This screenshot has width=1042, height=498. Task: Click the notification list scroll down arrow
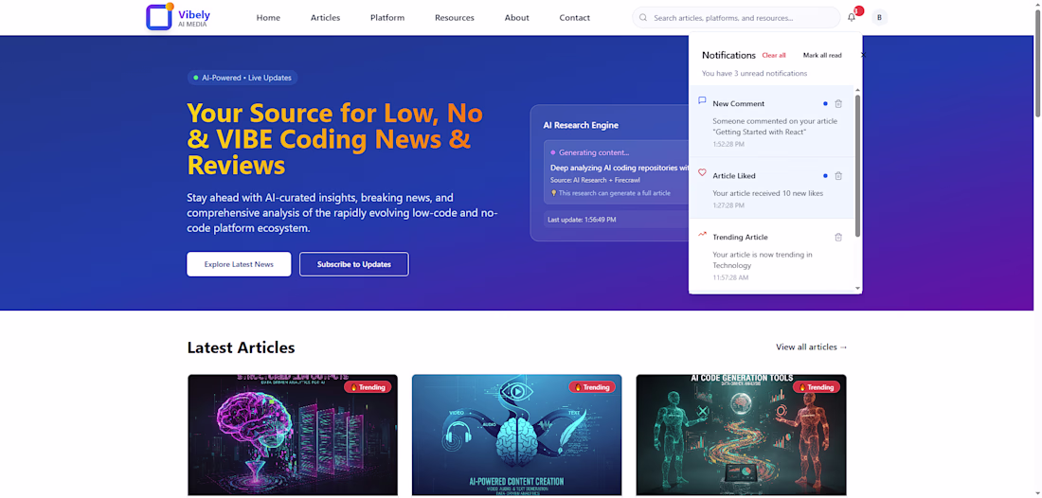[857, 288]
